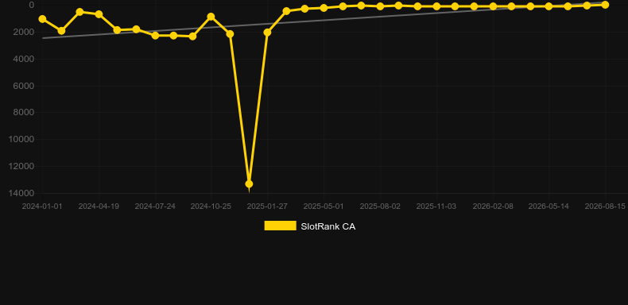Click the 2024-01-01 x-axis date label

tap(42, 207)
